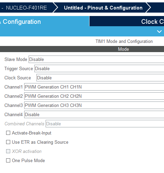
Task: Open the Channel4 Disable dropdown
Action: (94, 114)
